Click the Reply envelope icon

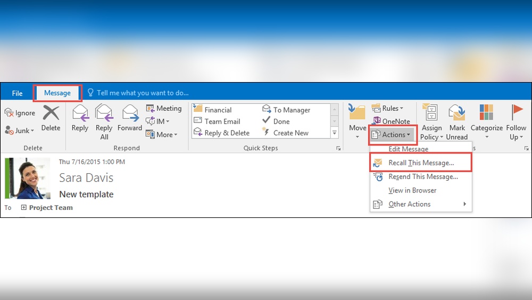[x=80, y=113]
